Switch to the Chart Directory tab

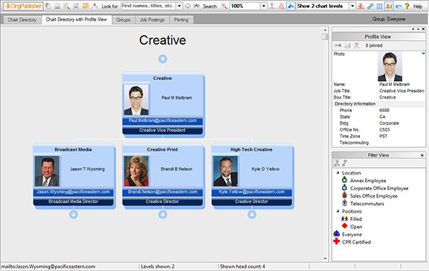coord(22,19)
